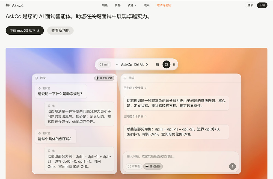Click the Ctrl Alt D shortcut label

click(141, 65)
